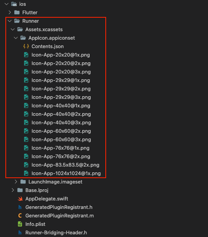208x237 pixels.
Task: Expand the Flutter folder chevron
Action: (10, 12)
